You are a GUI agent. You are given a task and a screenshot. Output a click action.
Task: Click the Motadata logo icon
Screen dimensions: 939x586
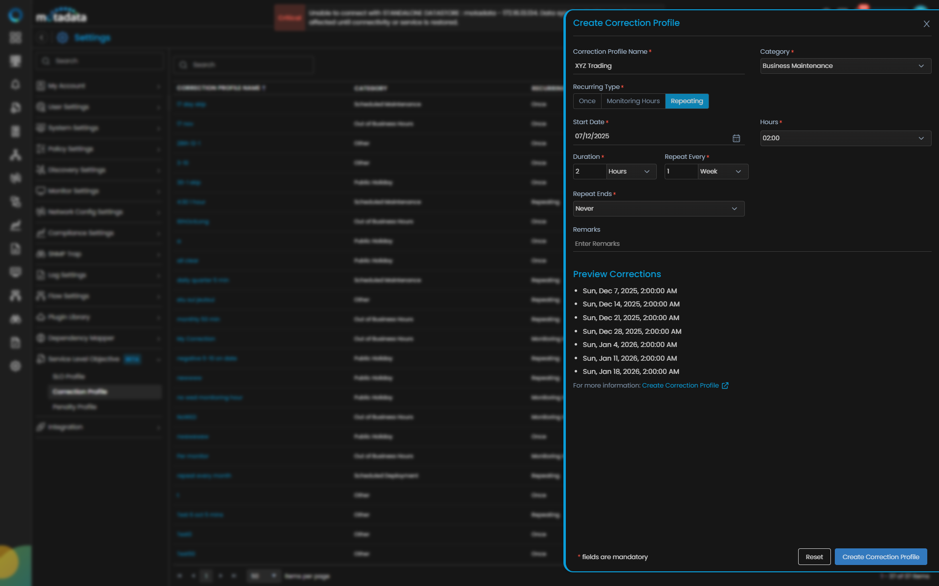tap(16, 15)
